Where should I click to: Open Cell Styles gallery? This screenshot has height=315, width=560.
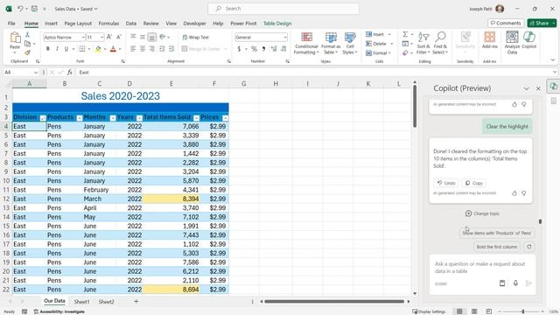350,43
